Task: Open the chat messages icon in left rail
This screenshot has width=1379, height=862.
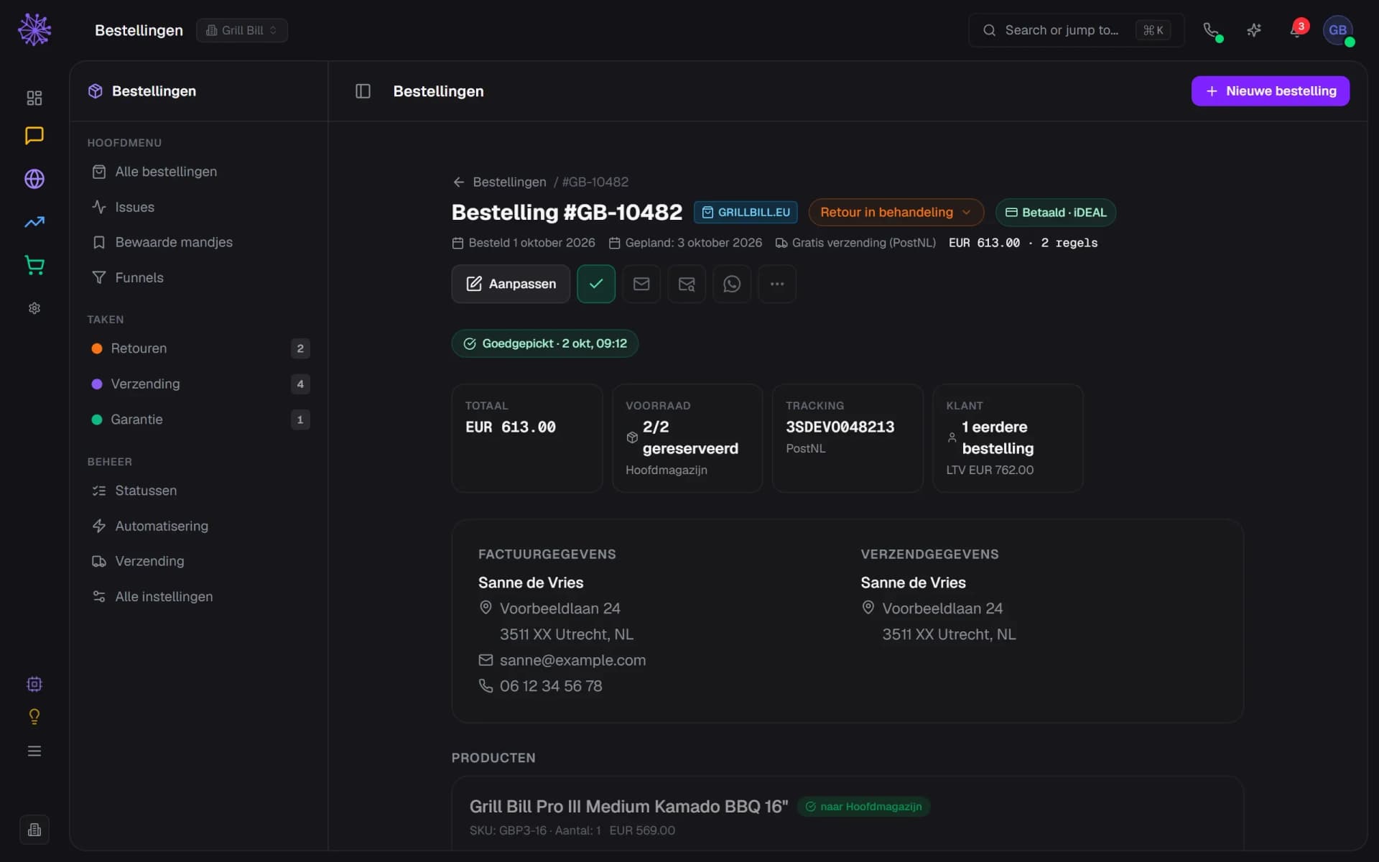Action: tap(34, 136)
